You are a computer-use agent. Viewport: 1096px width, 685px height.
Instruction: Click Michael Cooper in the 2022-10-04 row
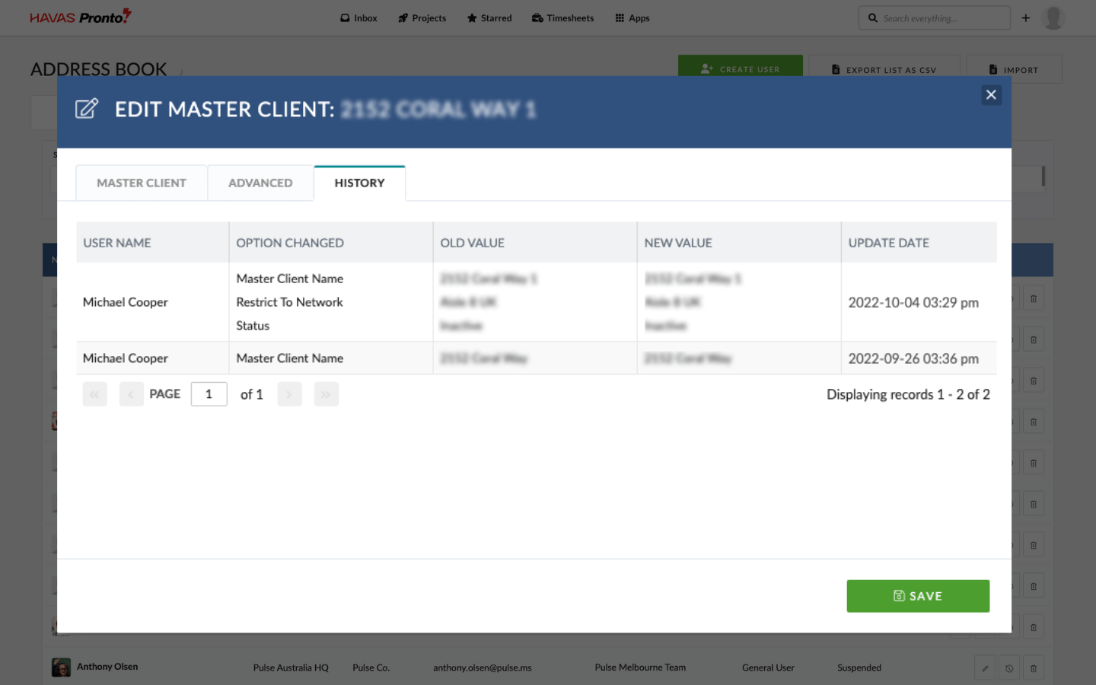[126, 302]
